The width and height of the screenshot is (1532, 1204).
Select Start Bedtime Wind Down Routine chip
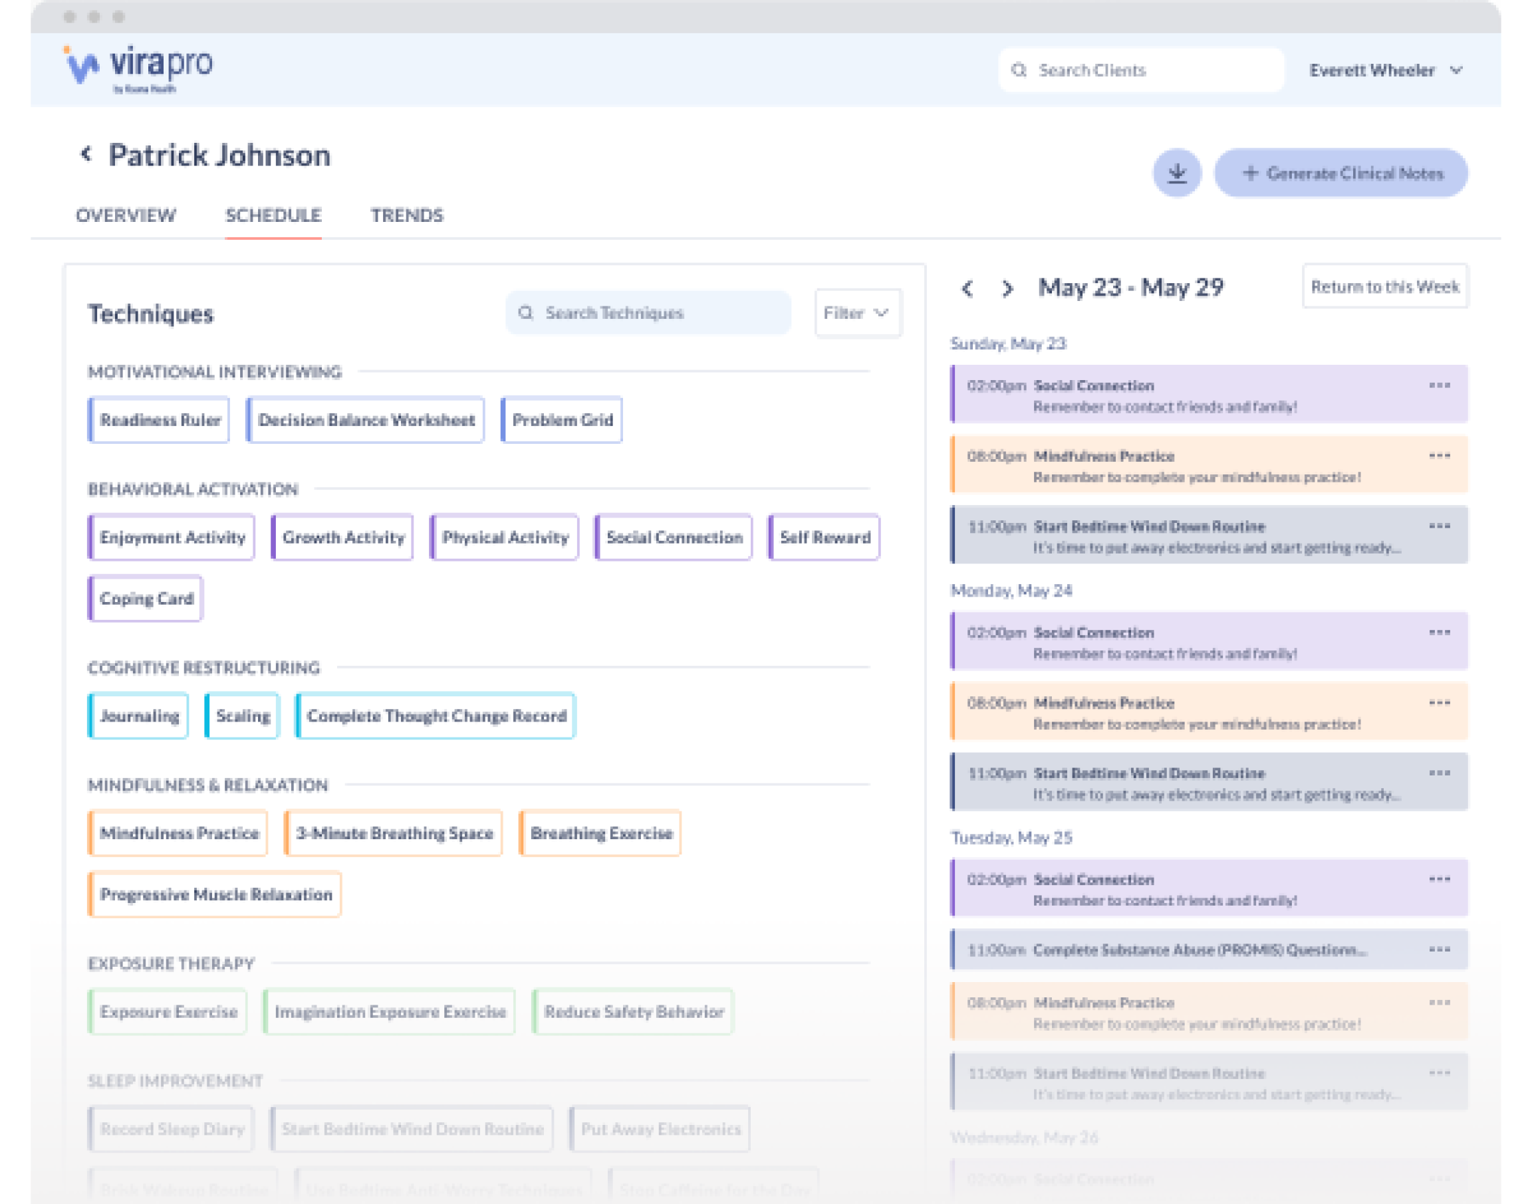pos(411,1130)
